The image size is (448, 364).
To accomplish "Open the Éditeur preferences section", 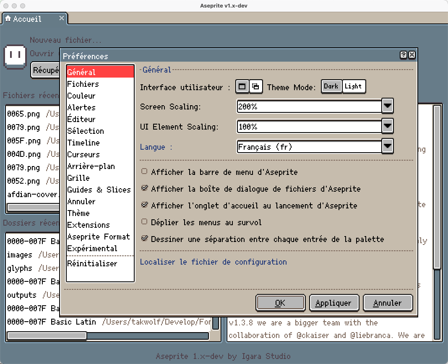I will tap(100, 119).
